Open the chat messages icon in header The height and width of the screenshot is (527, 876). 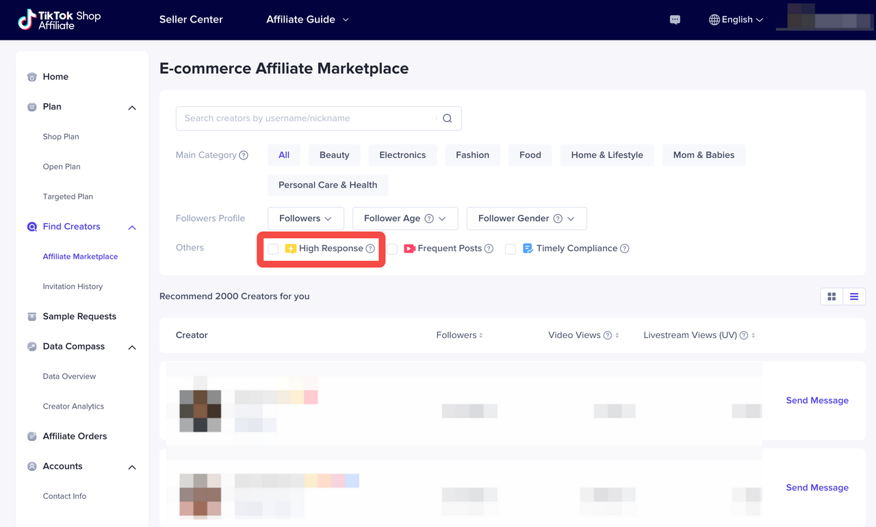675,20
